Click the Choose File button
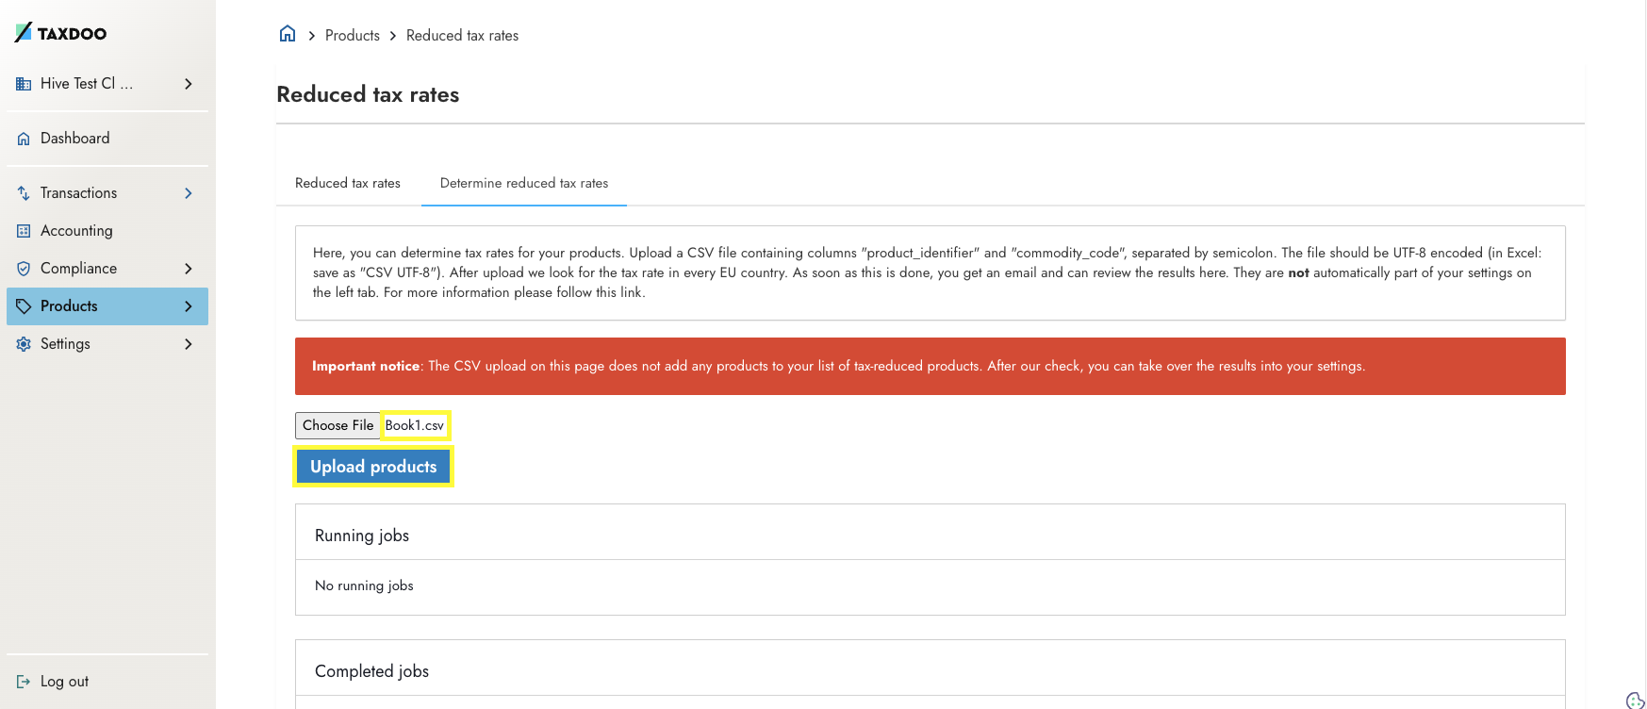Viewport: 1647px width, 709px height. [338, 425]
